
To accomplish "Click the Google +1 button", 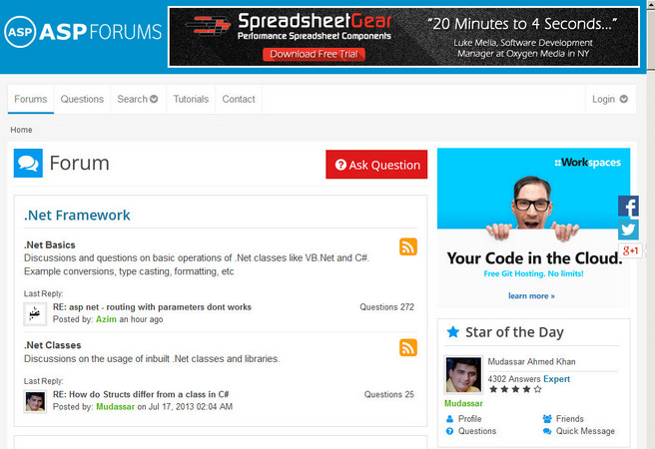I will click(630, 250).
